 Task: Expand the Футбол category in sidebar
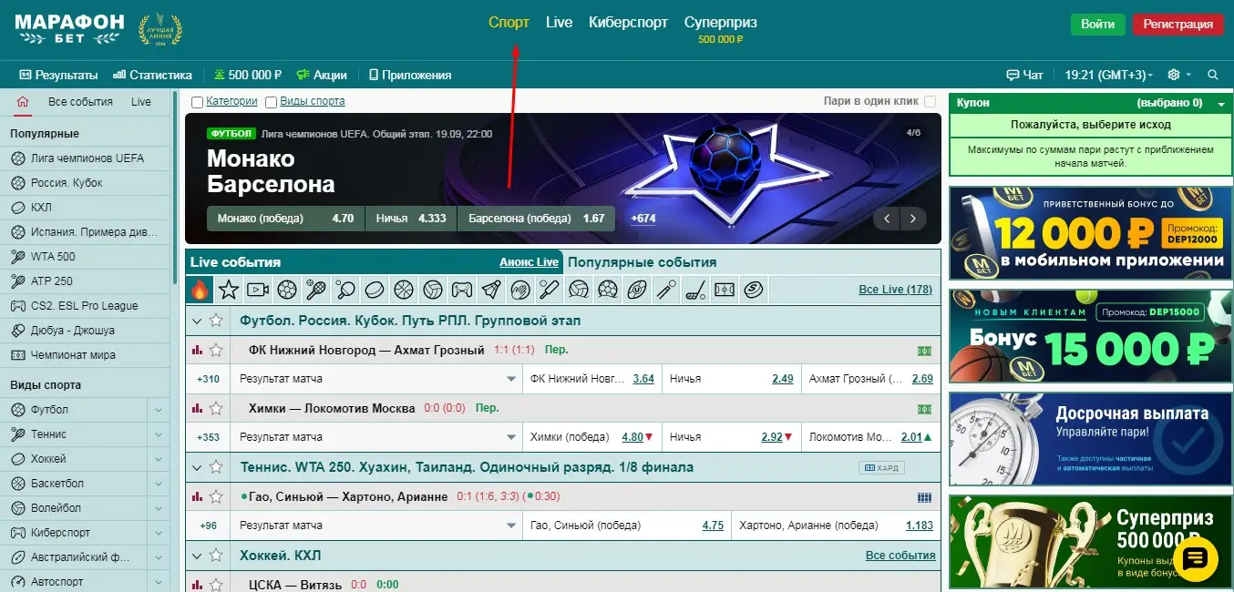click(x=159, y=410)
